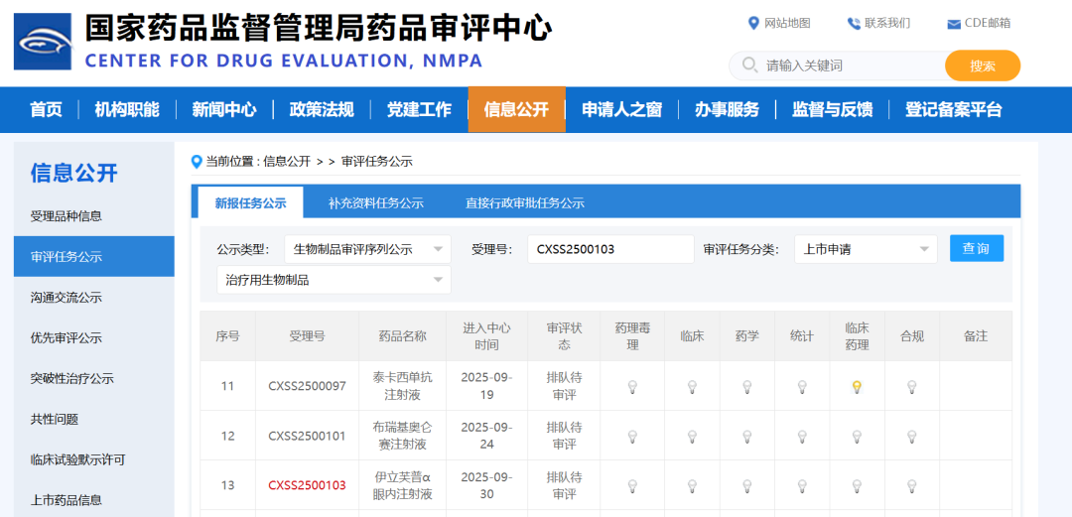
Task: Click 药学 bulb in row CXSS2500097
Action: tap(747, 387)
